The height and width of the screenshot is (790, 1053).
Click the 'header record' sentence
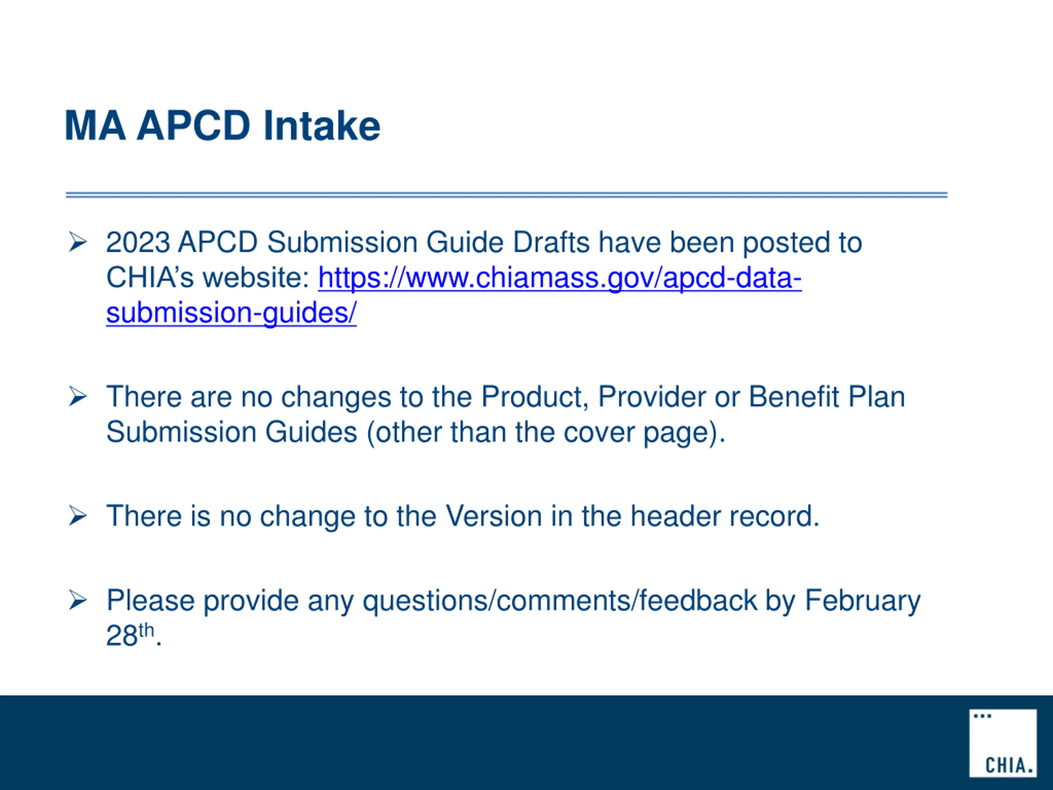click(x=463, y=516)
